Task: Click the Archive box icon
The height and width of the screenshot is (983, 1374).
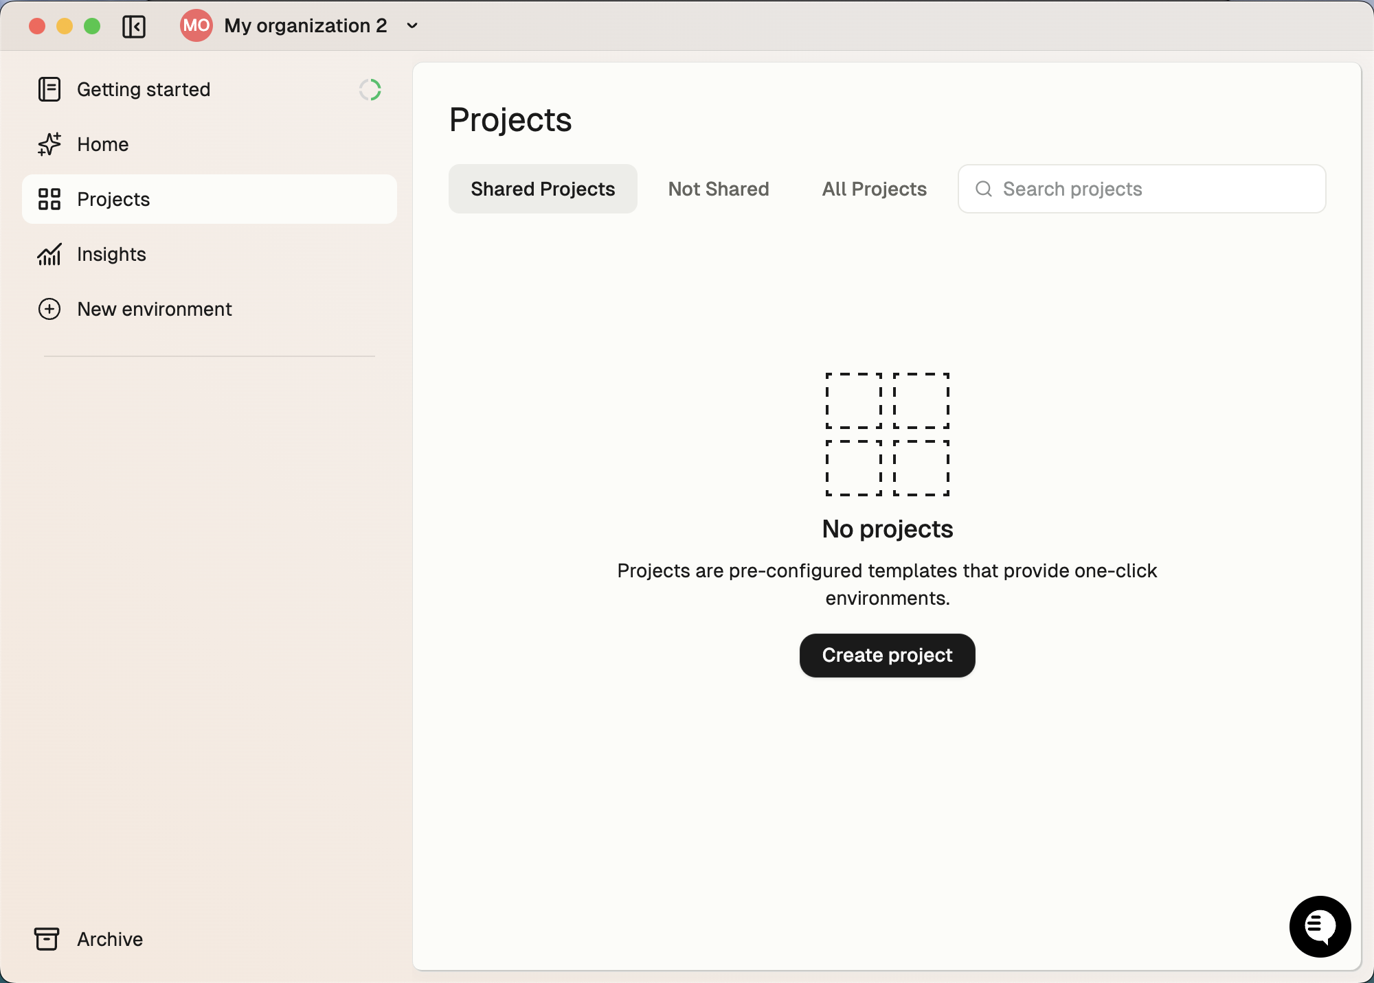Action: click(47, 938)
